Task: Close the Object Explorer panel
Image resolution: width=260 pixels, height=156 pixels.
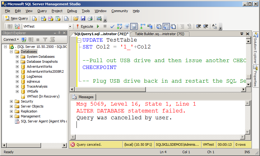Action: click(64, 33)
